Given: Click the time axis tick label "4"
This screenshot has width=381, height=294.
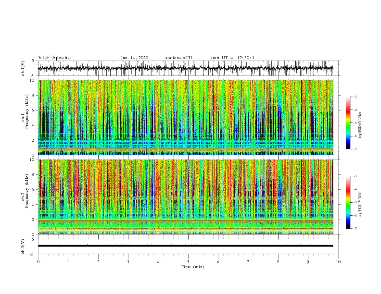Looking at the screenshot, I should [x=158, y=262].
